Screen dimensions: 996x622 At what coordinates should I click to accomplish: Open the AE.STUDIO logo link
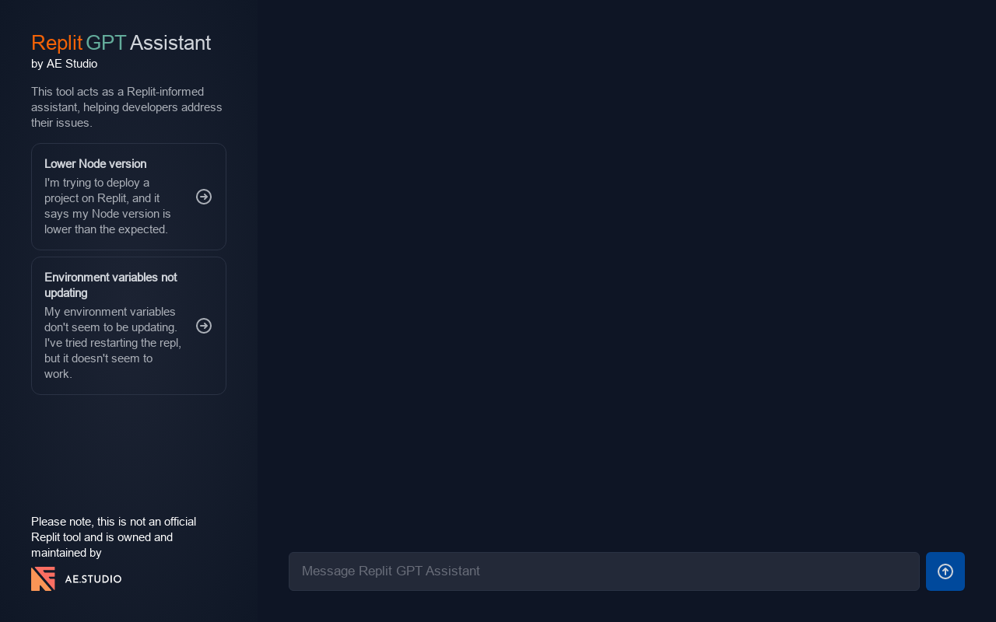(76, 578)
